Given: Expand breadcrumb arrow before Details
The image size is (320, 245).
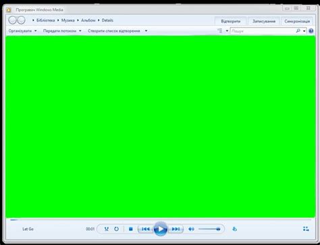Looking at the screenshot, I should click(99, 20).
